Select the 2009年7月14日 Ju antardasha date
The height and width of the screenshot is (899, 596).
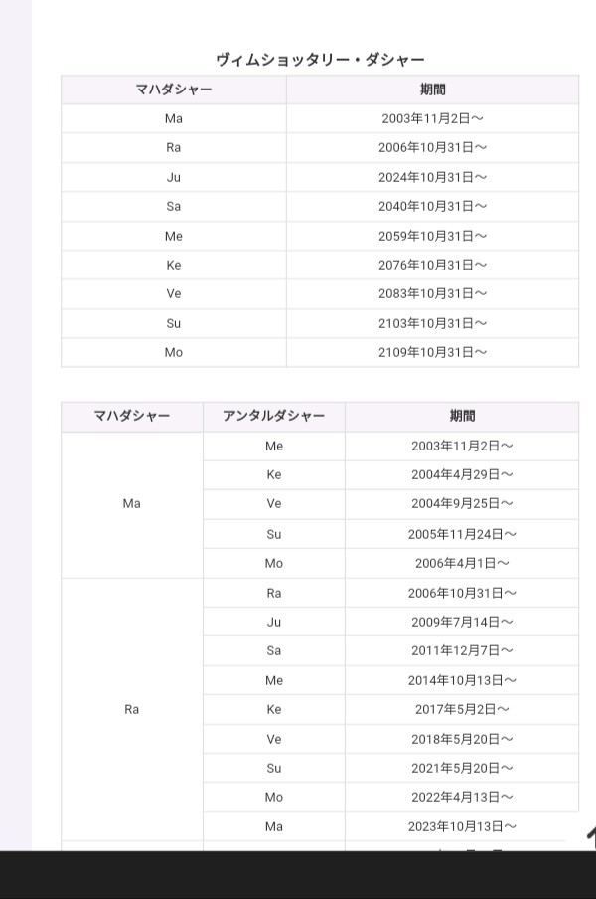(x=462, y=622)
